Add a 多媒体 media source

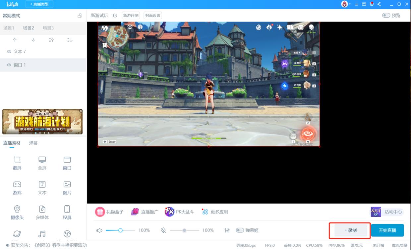pyautogui.click(x=42, y=213)
